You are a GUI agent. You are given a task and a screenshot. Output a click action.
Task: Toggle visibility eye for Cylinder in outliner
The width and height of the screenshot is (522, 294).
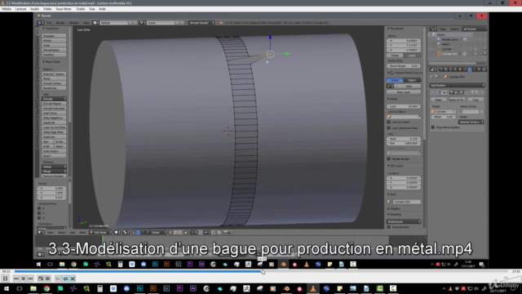476,49
